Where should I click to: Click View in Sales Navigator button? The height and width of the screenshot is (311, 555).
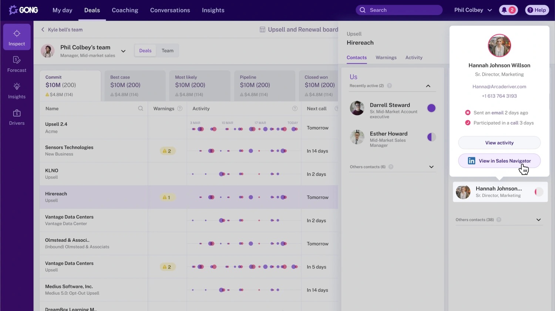[x=499, y=161]
